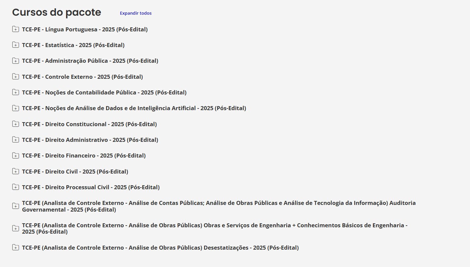Click folder icon next to Desestatizações course
Screen dimensions: 470x267
15,248
